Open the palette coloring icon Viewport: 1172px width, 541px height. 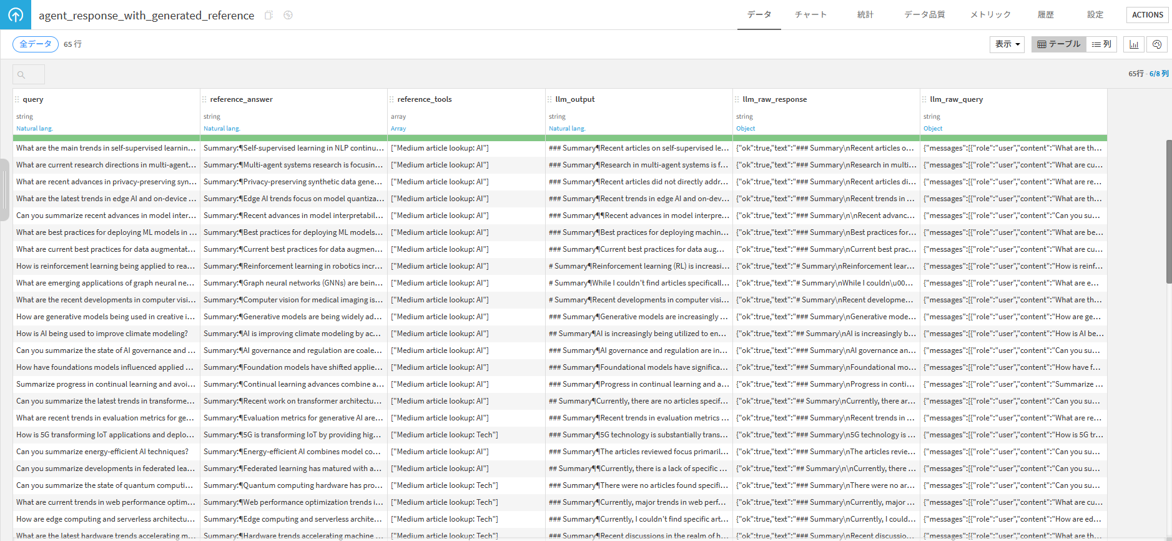(1157, 44)
